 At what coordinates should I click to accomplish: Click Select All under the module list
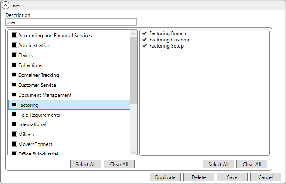(x=85, y=165)
